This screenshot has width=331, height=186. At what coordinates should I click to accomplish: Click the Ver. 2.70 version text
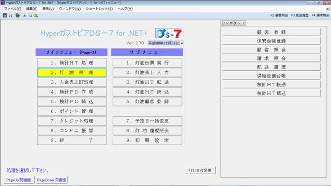click(135, 43)
